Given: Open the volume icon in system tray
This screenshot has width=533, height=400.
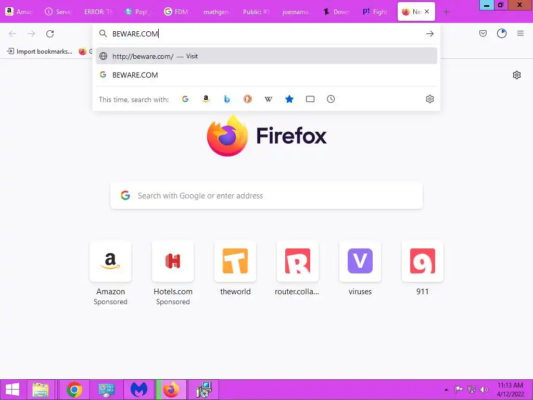Looking at the screenshot, I should click(x=484, y=390).
